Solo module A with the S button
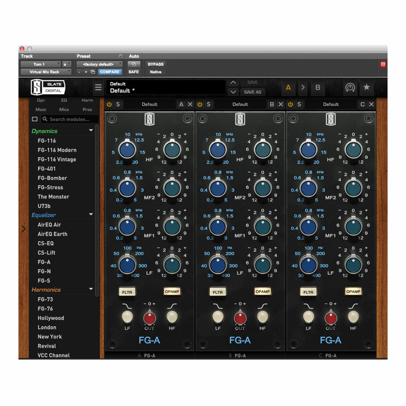This screenshot has height=406, width=406. (118, 104)
